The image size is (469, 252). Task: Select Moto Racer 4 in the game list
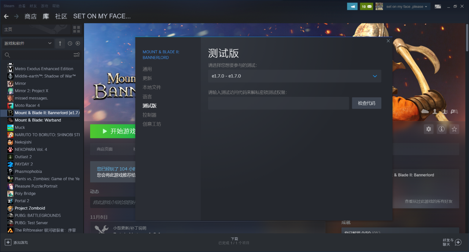pyautogui.click(x=27, y=105)
